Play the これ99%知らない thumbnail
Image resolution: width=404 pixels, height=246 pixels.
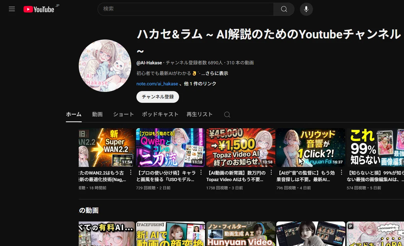pos(375,148)
